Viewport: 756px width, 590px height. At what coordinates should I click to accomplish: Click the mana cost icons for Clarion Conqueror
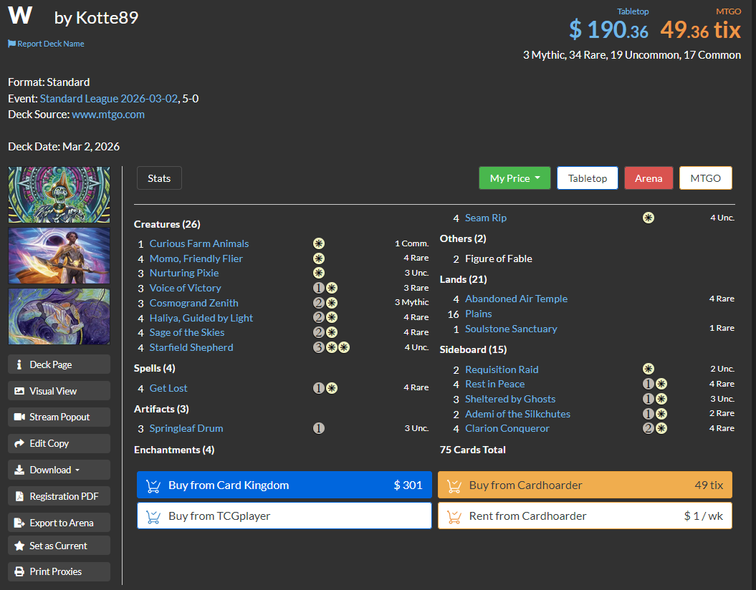pyautogui.click(x=655, y=428)
